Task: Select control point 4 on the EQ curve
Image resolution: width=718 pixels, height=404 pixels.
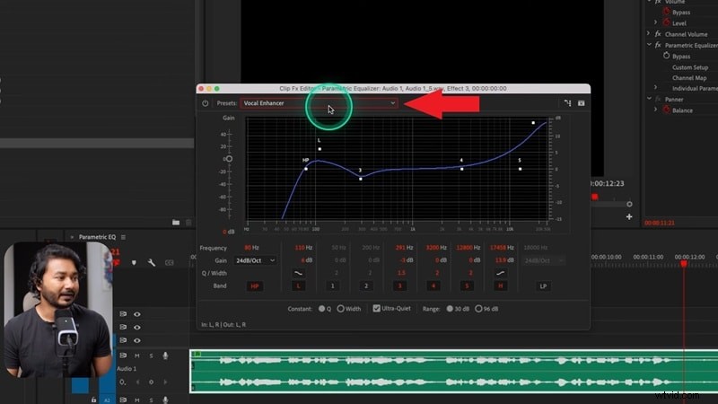Action: pyautogui.click(x=461, y=169)
